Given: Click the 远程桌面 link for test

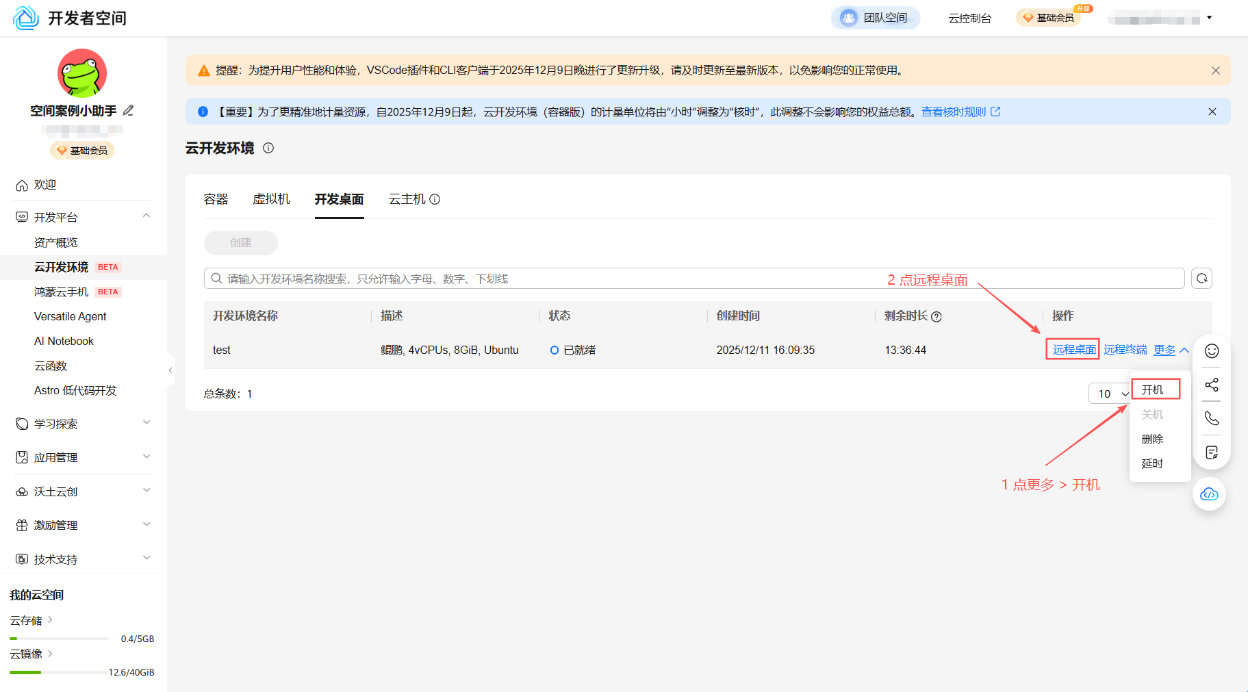Looking at the screenshot, I should point(1073,350).
